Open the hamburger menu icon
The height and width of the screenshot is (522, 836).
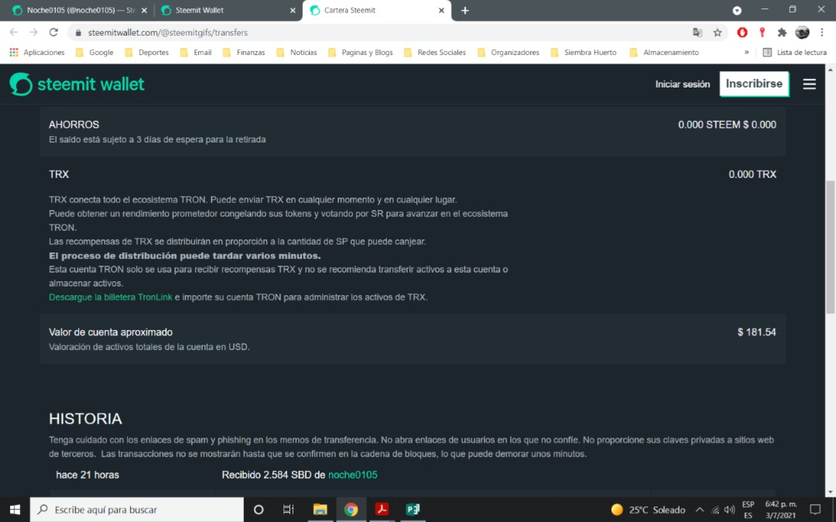810,84
